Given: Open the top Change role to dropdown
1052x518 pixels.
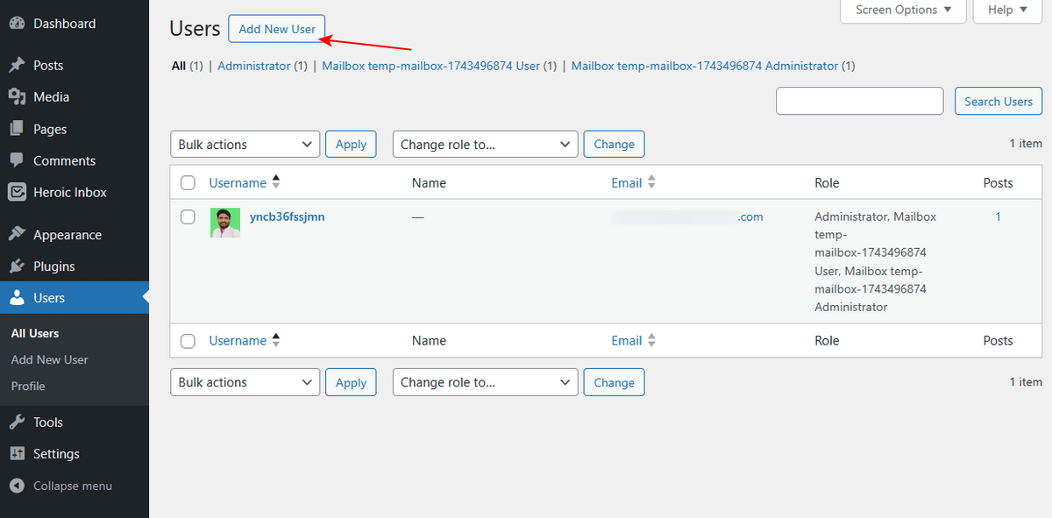Looking at the screenshot, I should click(x=486, y=145).
